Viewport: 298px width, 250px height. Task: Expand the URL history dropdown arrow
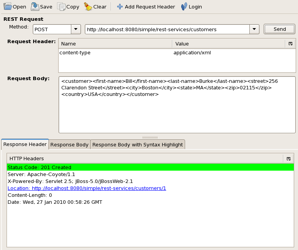tap(254, 29)
